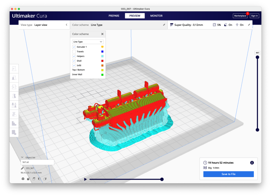Switch to the MONITOR tab
Image resolution: width=271 pixels, height=196 pixels.
pyautogui.click(x=156, y=16)
